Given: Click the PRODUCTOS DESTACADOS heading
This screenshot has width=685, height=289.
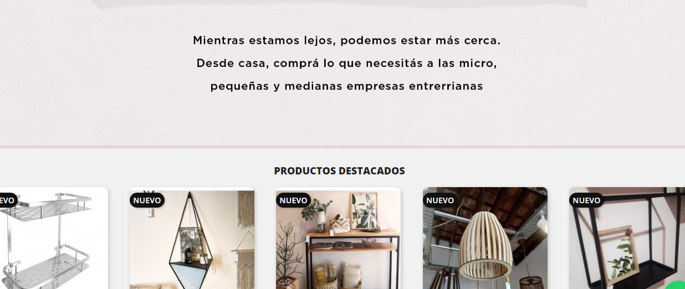Looking at the screenshot, I should (x=340, y=171).
